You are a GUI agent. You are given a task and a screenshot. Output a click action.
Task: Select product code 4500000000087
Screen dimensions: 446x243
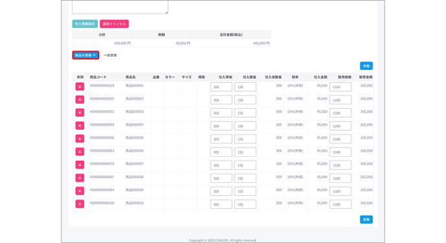102,177
